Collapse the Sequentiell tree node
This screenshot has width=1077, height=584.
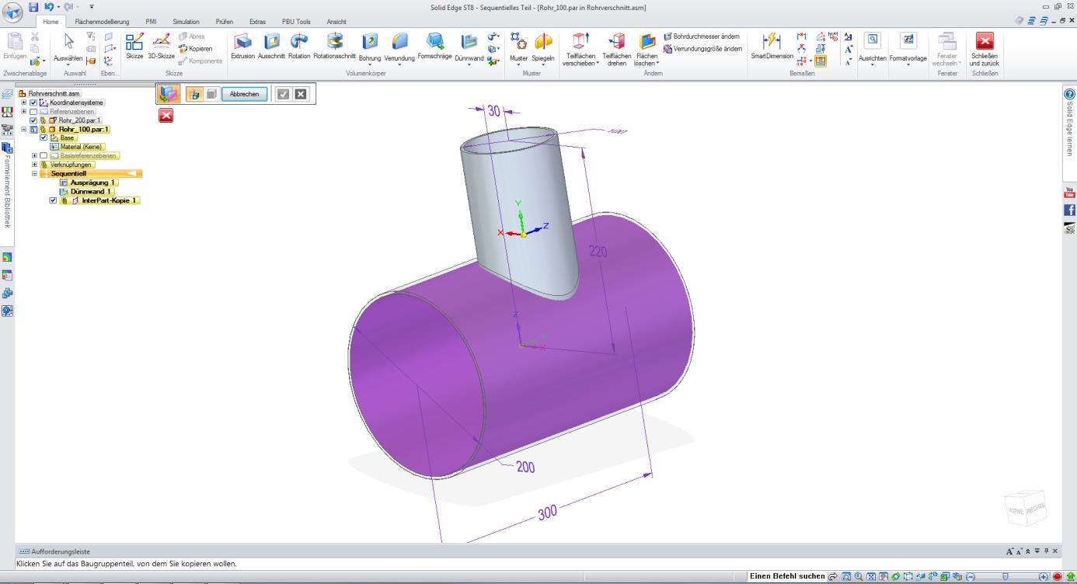pos(34,173)
